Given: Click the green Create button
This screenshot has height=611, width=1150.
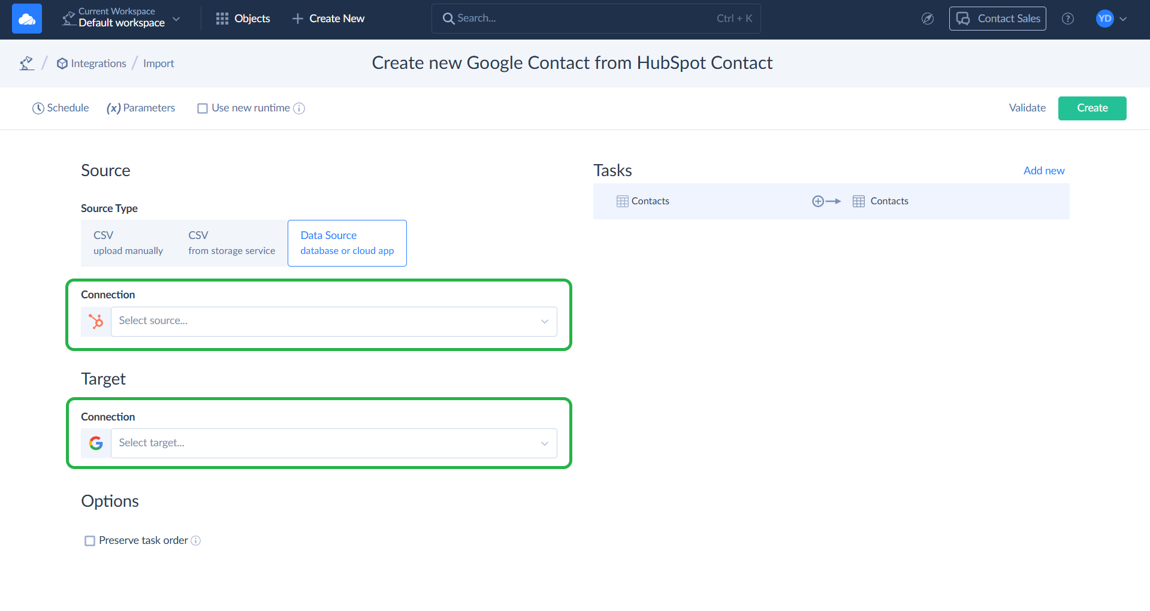Looking at the screenshot, I should point(1092,108).
